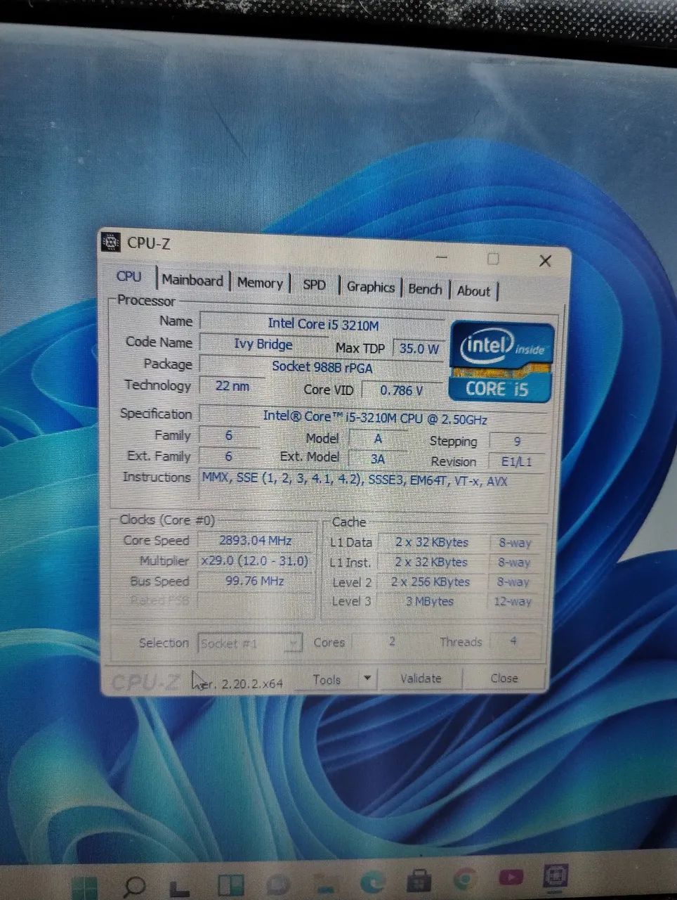The height and width of the screenshot is (900, 677).
Task: Open the taskbar Search magnifier
Action: pyautogui.click(x=134, y=887)
